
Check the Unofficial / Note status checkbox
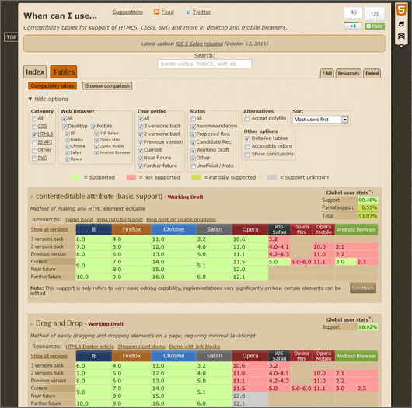(193, 166)
